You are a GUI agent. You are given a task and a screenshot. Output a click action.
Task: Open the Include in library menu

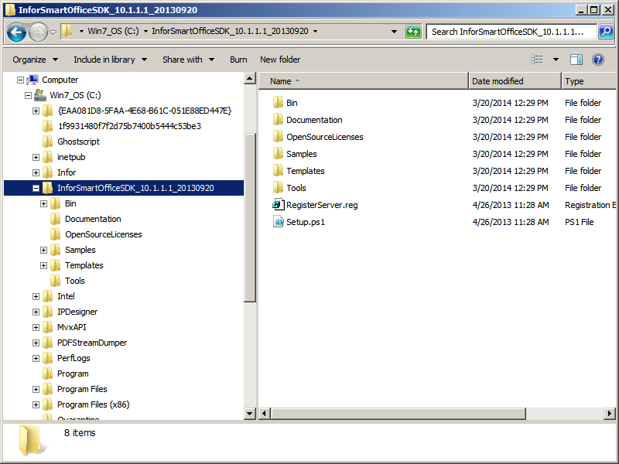pyautogui.click(x=109, y=60)
